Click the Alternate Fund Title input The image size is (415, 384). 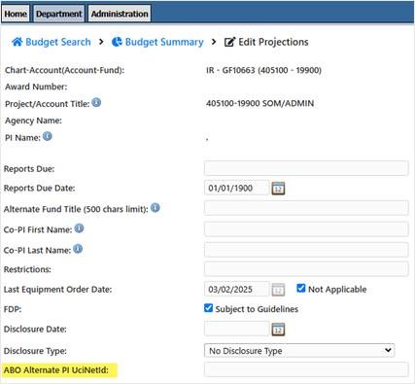tap(306, 208)
